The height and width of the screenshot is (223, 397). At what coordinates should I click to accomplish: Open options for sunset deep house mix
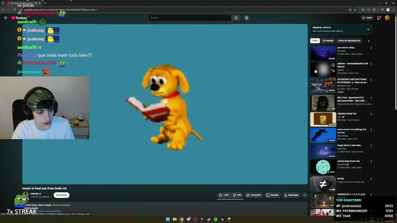tap(371, 161)
